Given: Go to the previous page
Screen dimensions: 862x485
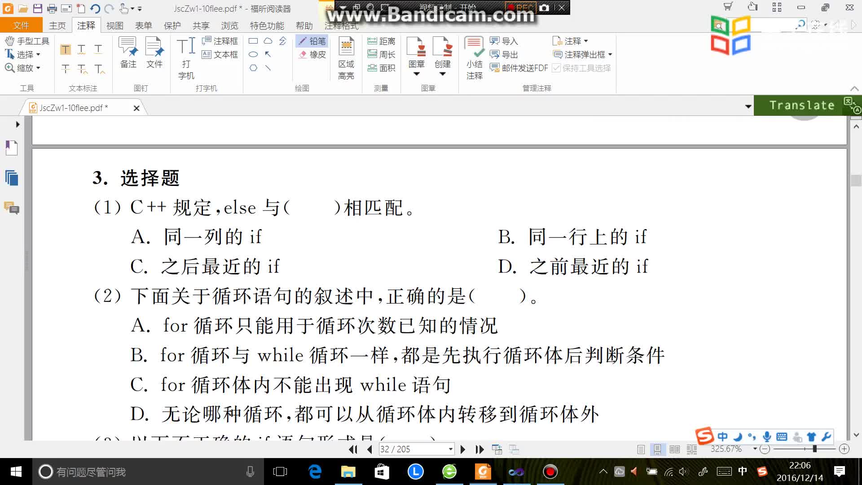Looking at the screenshot, I should coord(370,450).
